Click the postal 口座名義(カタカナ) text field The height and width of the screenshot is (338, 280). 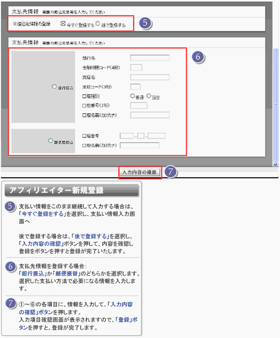click(140, 145)
